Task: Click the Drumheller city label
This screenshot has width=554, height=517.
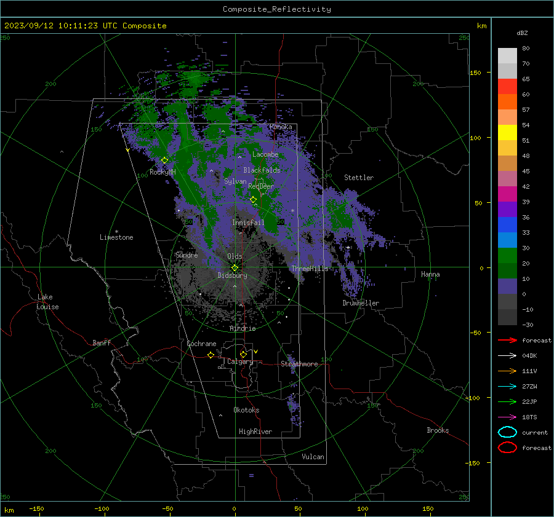Action: [361, 303]
